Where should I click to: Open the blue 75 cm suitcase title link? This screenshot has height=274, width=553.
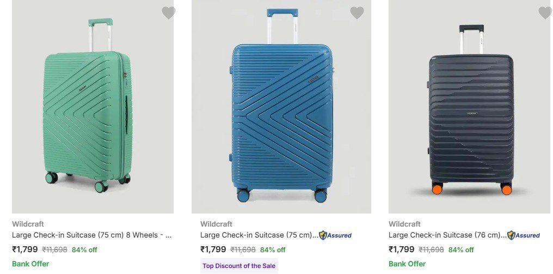pos(259,235)
